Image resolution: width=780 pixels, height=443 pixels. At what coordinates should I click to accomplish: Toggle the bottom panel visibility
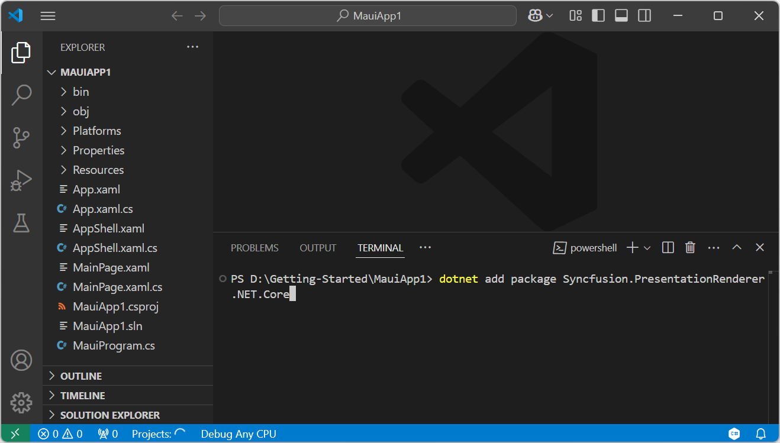(621, 16)
